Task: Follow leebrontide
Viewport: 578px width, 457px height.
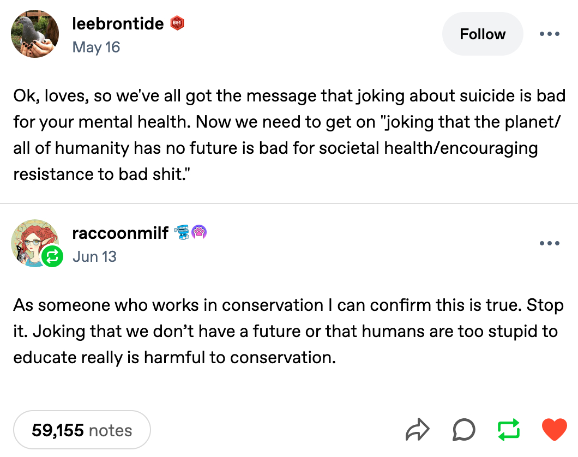Action: click(482, 34)
